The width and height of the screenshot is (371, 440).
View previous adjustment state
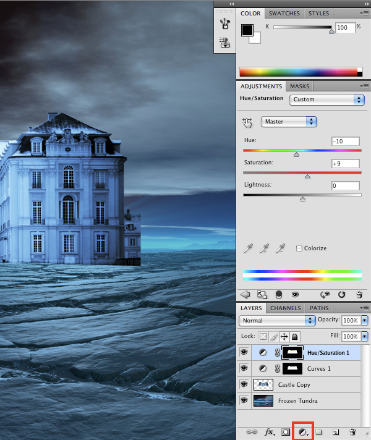(325, 294)
